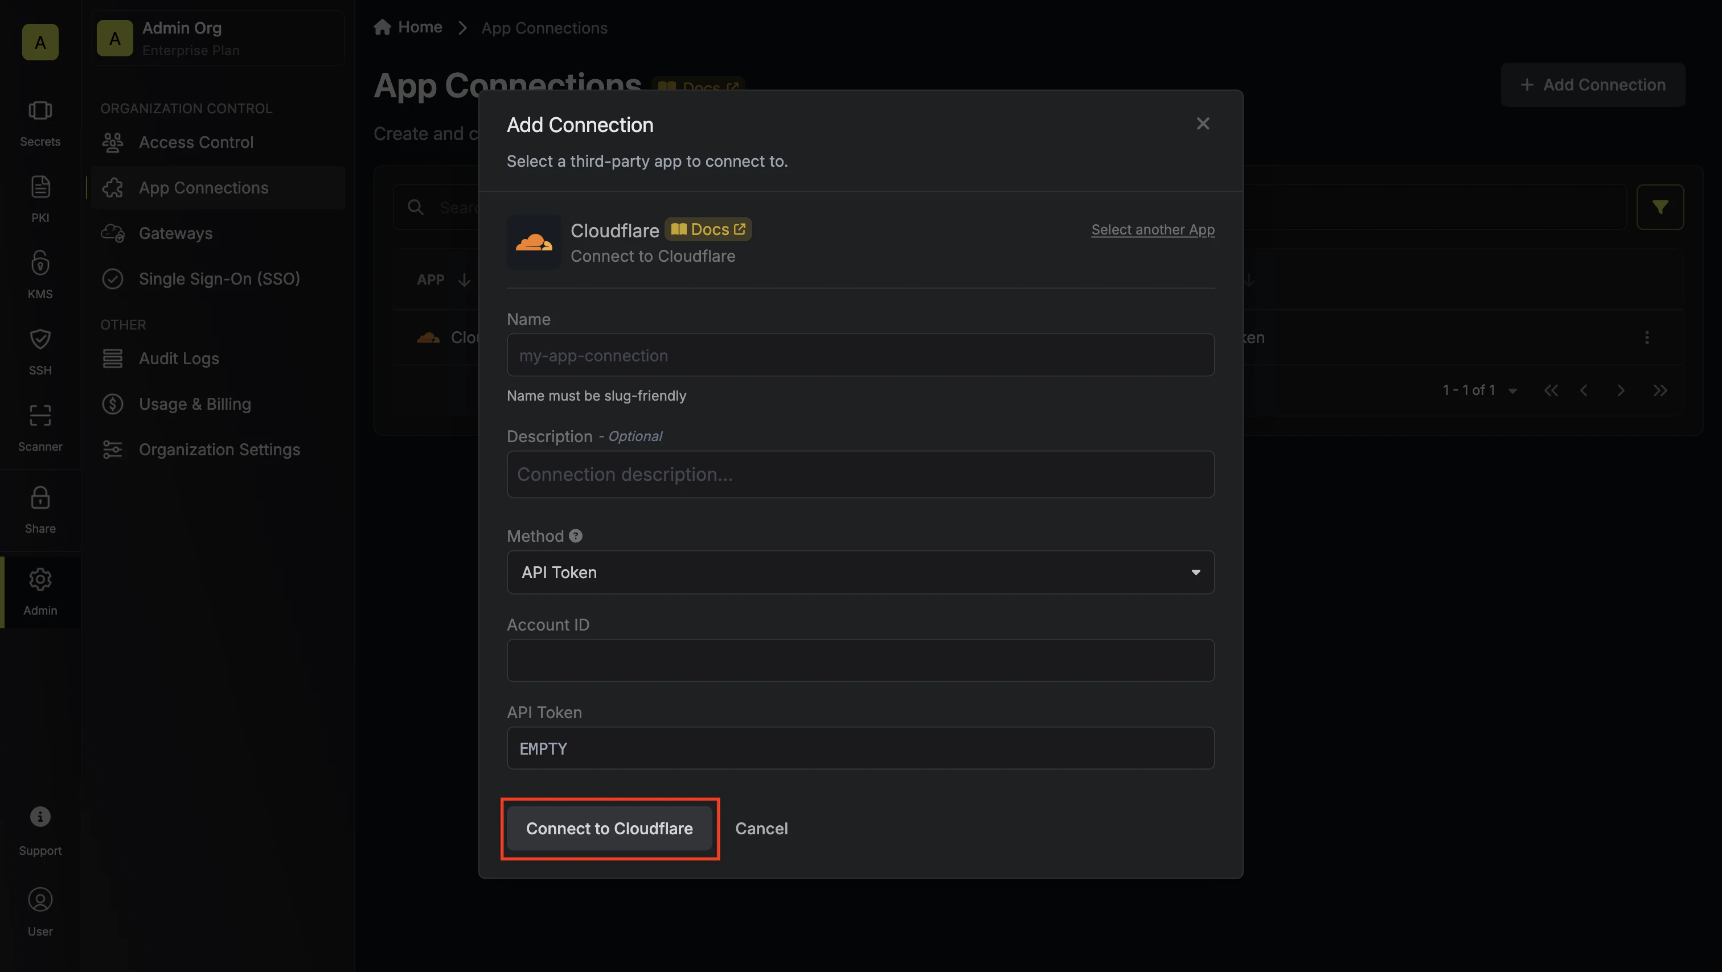The width and height of the screenshot is (1722, 972).
Task: Click Cancel in the dialog
Action: [x=761, y=829]
